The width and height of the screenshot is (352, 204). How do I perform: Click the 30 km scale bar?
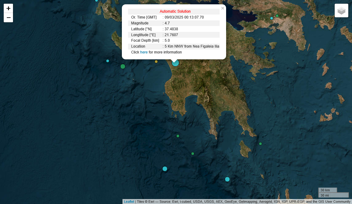click(x=327, y=190)
